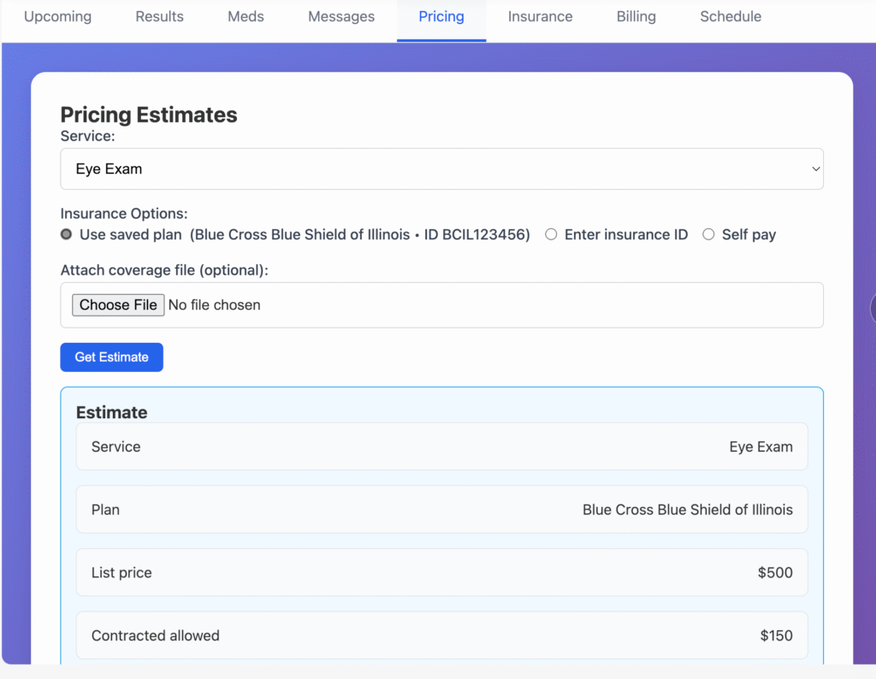Switch to the Insurance tab
This screenshot has height=679, width=876.
click(x=540, y=17)
